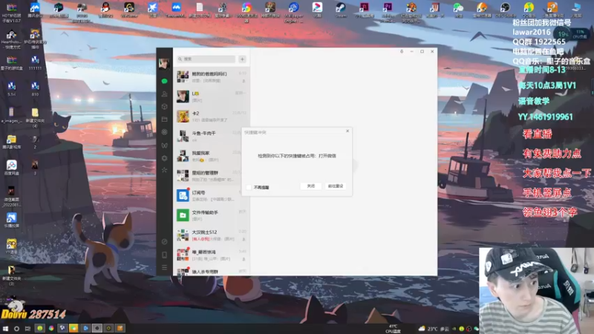Open Files folder icon in WeChat sidebar
The height and width of the screenshot is (334, 594).
164,119
